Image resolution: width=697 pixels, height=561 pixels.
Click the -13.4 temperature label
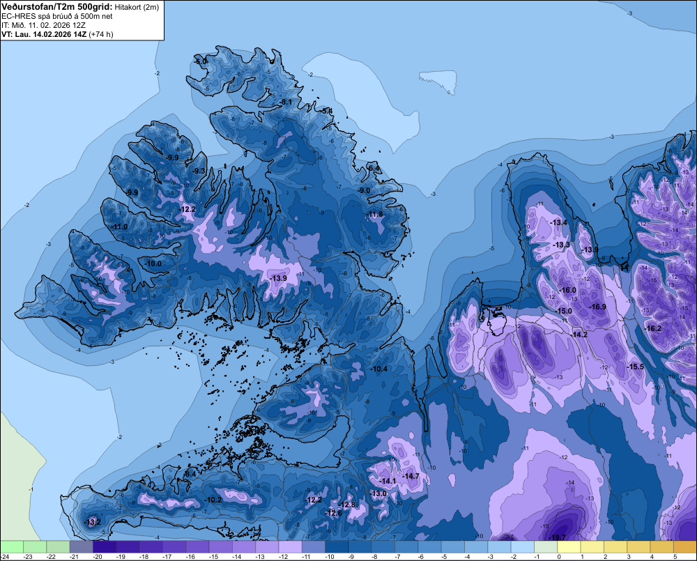pos(559,222)
